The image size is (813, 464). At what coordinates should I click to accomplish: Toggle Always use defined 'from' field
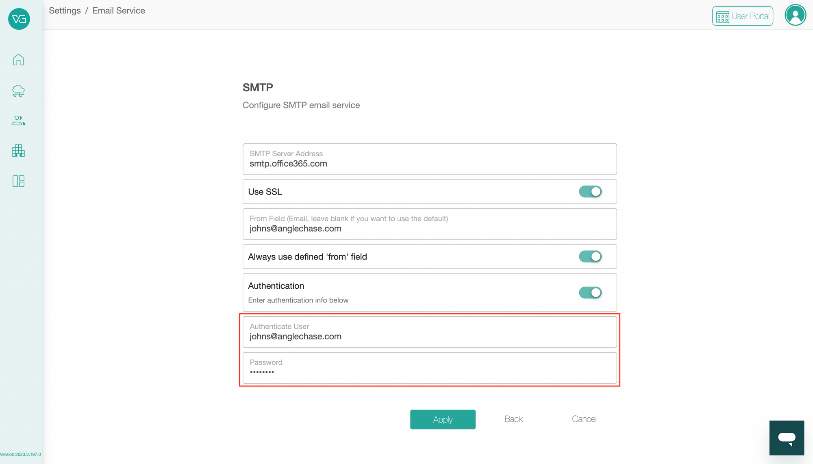590,257
